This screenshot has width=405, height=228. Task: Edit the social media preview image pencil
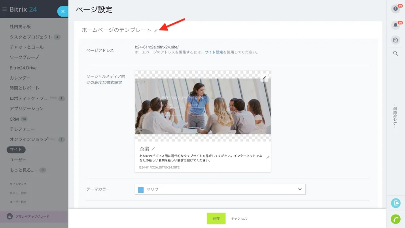coord(264,78)
